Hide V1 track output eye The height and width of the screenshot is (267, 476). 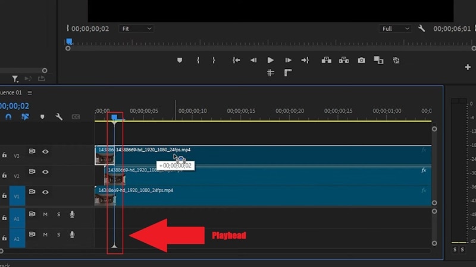point(45,192)
